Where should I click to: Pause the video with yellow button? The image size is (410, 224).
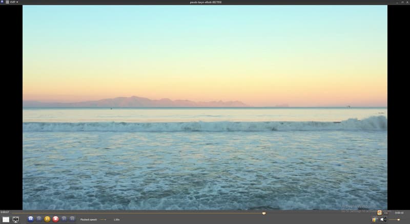click(x=47, y=219)
